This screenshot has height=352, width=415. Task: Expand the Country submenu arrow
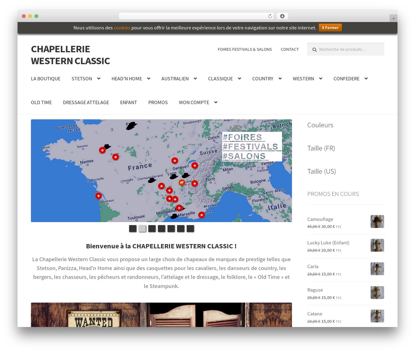(280, 79)
